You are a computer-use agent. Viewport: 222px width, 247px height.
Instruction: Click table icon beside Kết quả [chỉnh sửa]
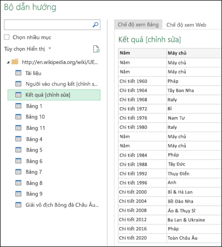coord(18,95)
